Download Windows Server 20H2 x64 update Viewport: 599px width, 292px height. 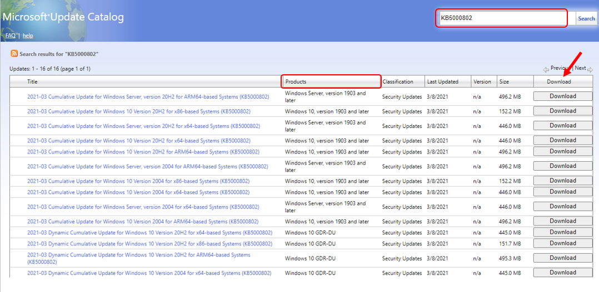point(563,125)
